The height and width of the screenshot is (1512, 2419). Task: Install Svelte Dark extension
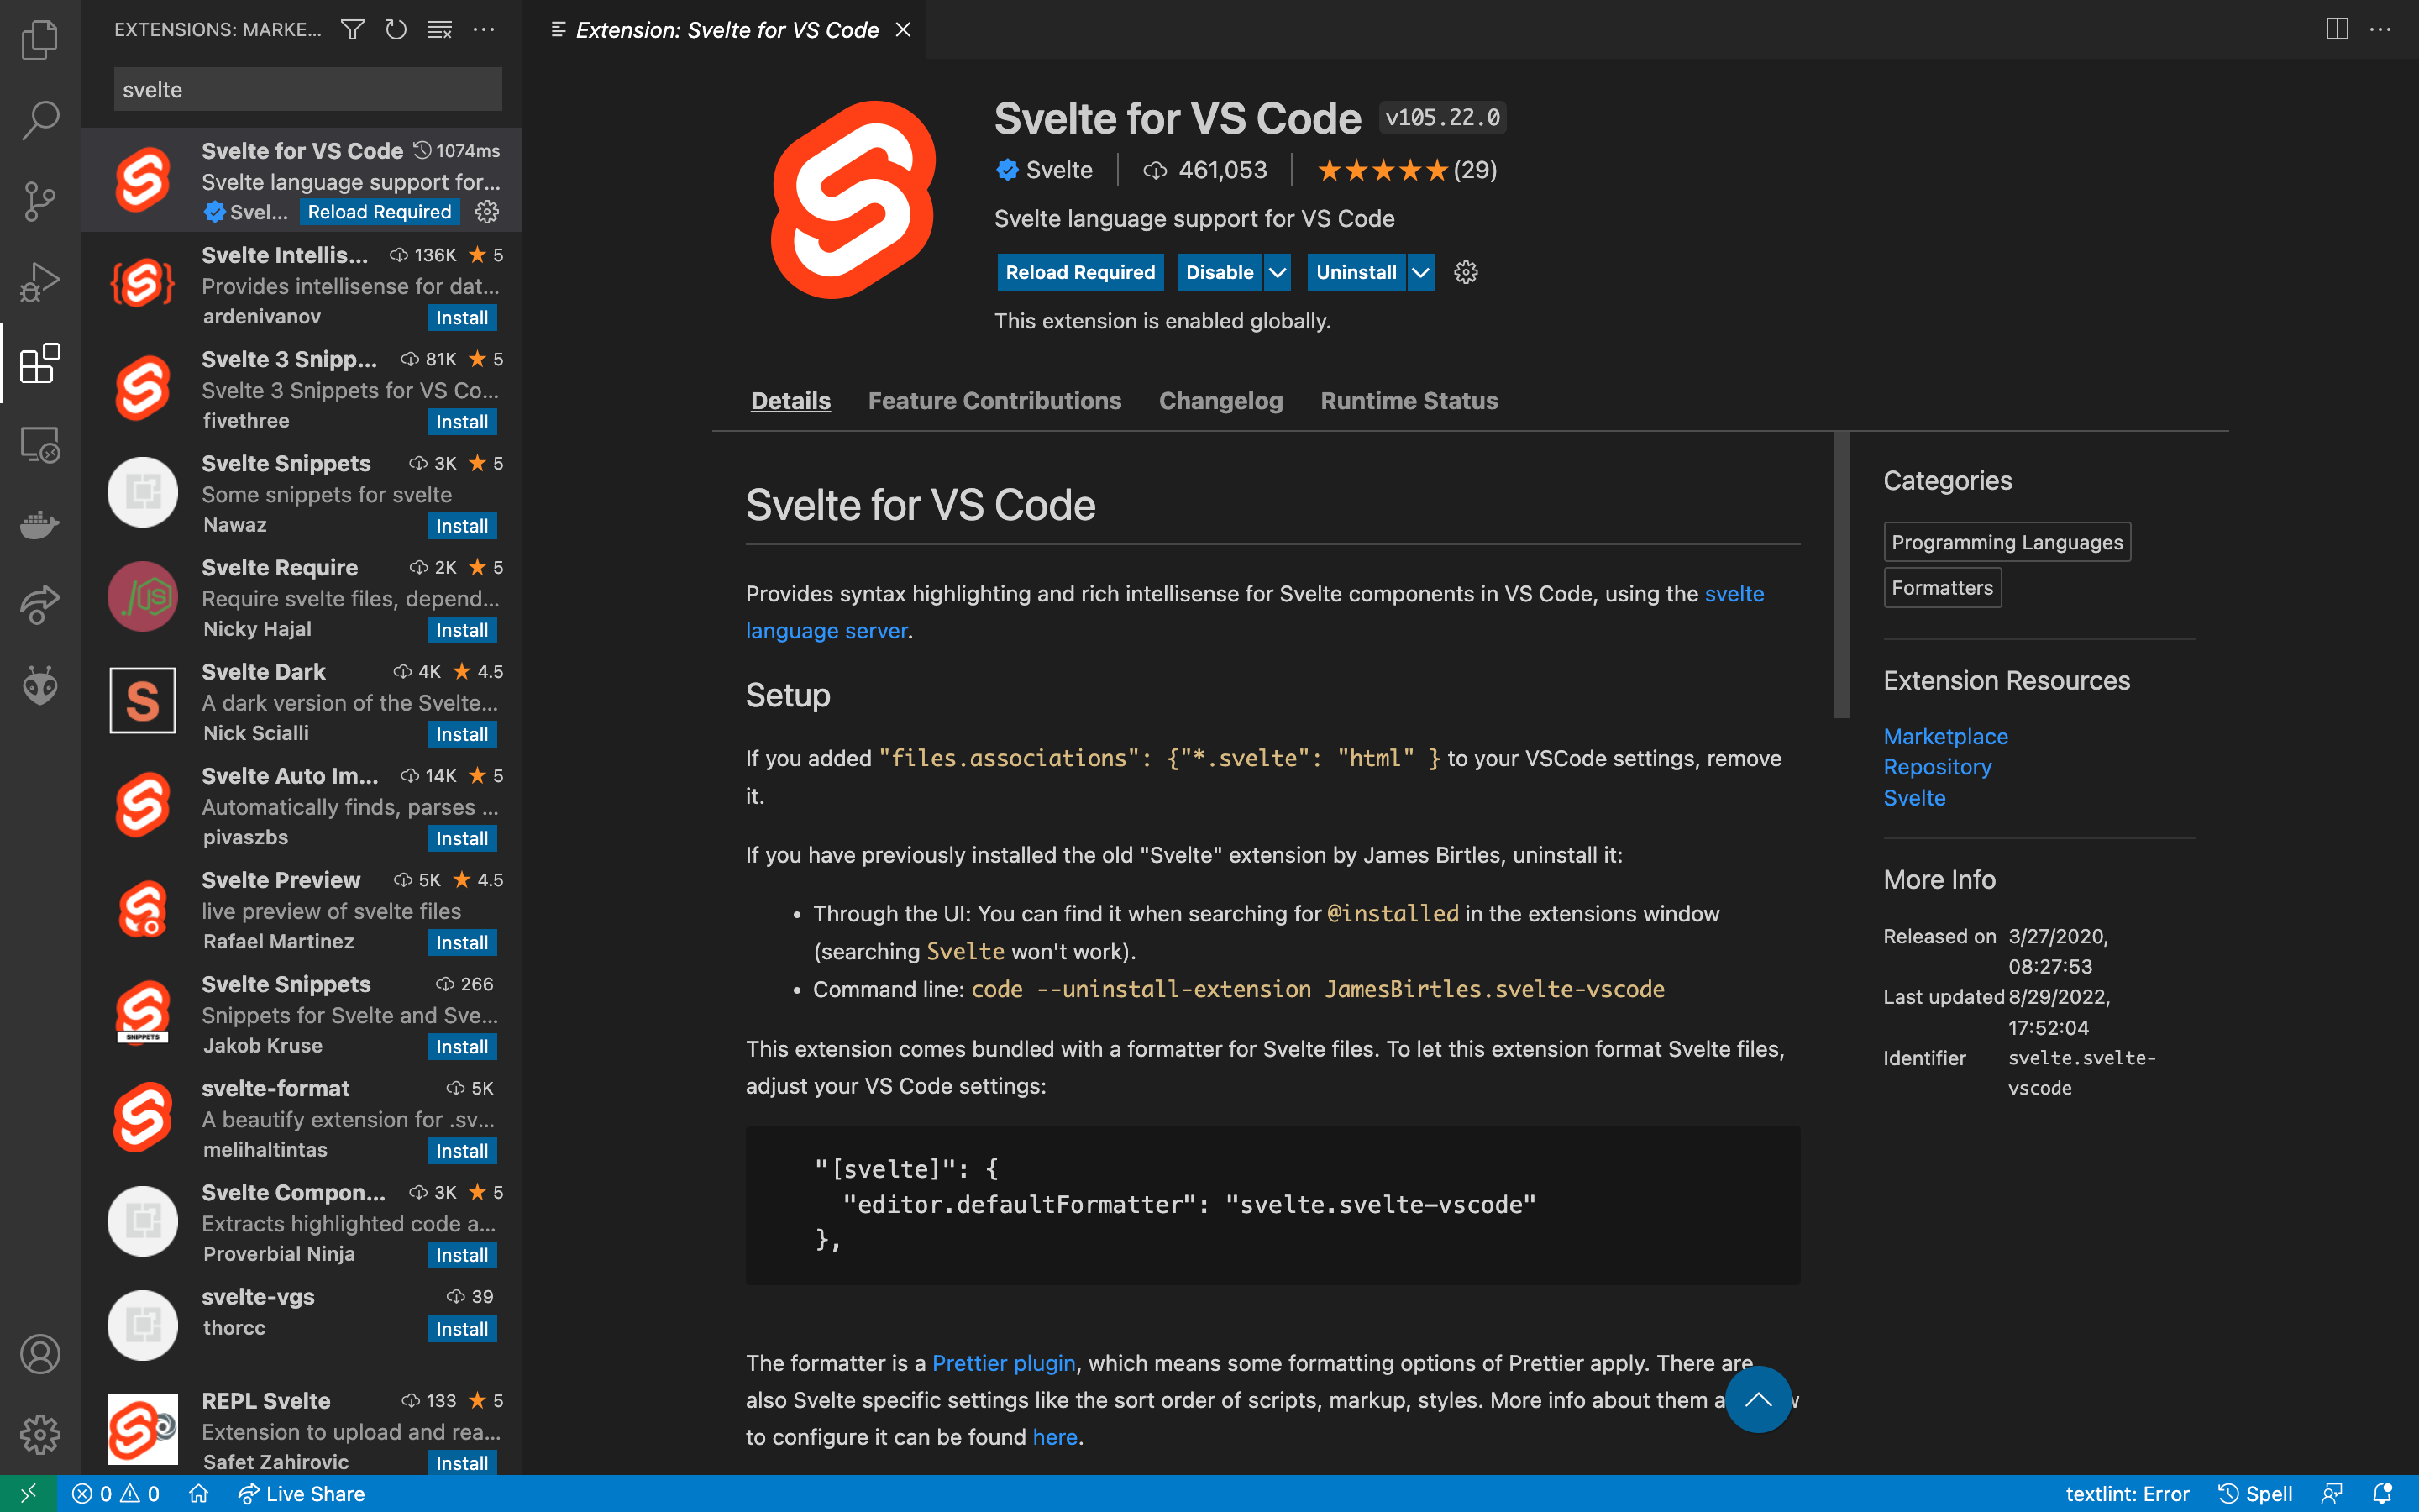462,734
